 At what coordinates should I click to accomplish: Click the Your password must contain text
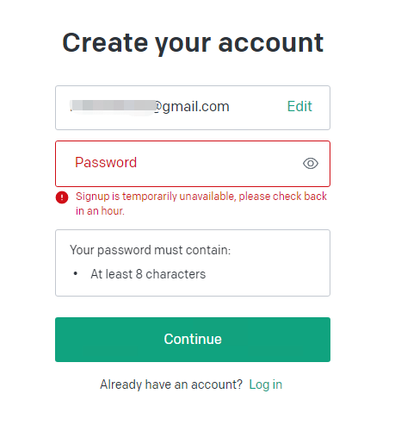151,250
